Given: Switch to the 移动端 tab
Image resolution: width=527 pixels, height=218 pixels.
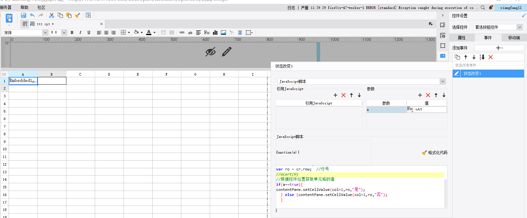Looking at the screenshot, I should [x=514, y=38].
